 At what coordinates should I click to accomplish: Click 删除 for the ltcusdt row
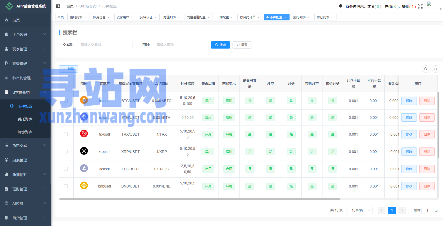[x=427, y=169]
